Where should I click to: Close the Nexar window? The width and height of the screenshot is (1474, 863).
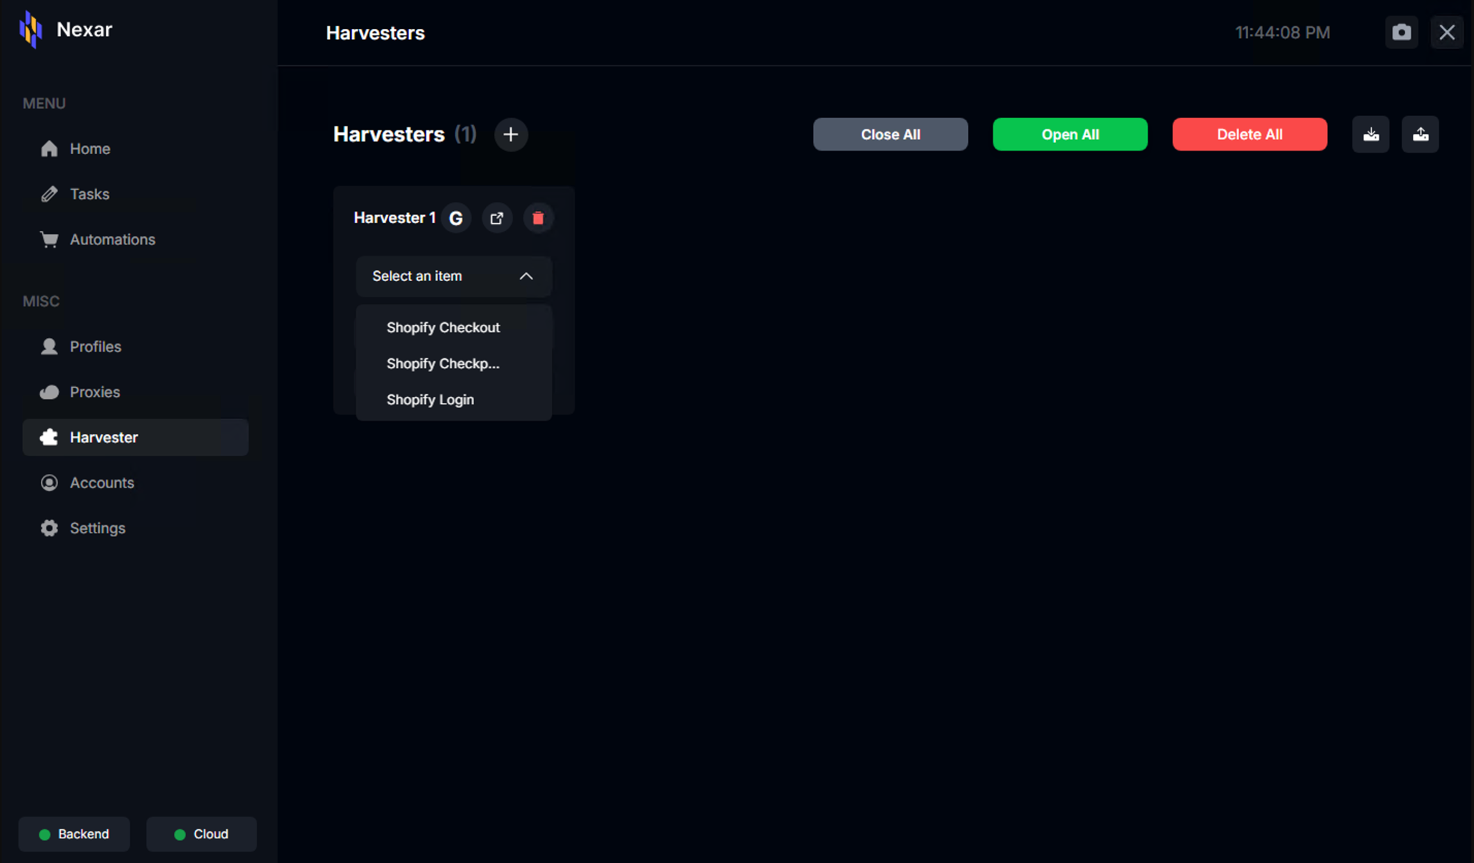coord(1447,33)
